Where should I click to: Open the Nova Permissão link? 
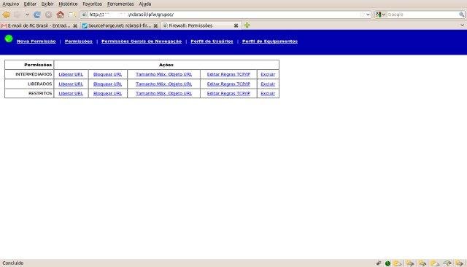pos(36,41)
